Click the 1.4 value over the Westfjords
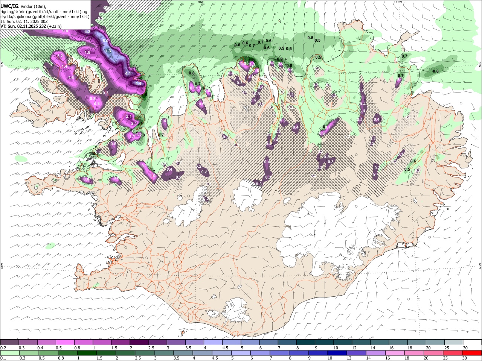Image resolution: width=482 pixels, height=361 pixels. [x=64, y=67]
